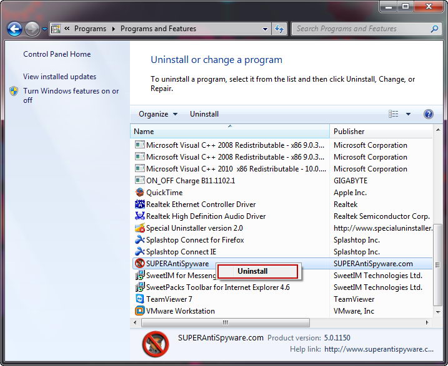Click Uninstall in the toolbar

[x=204, y=114]
